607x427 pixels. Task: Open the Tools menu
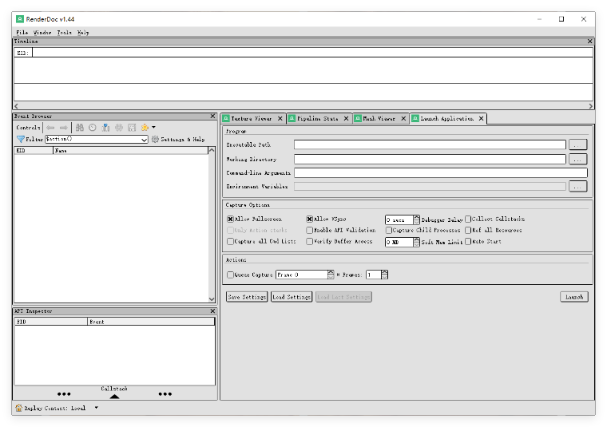click(x=64, y=33)
